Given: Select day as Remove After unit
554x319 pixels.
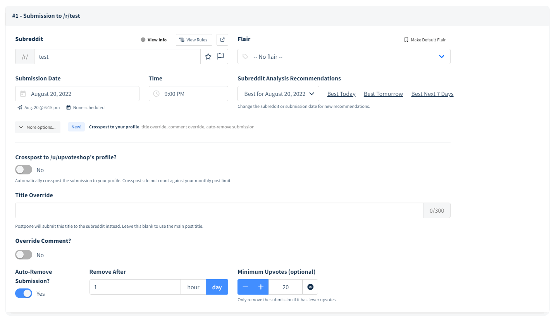Looking at the screenshot, I should point(217,287).
